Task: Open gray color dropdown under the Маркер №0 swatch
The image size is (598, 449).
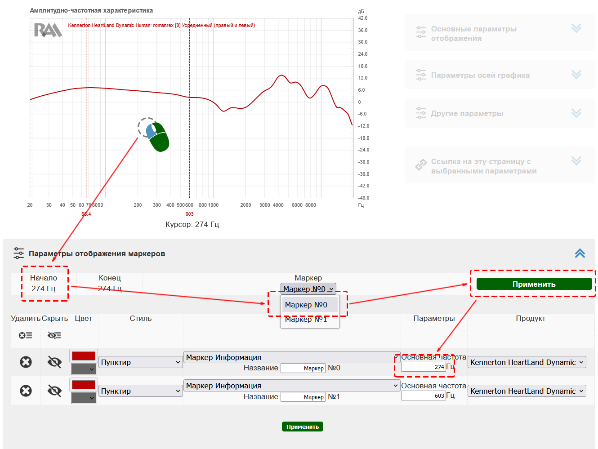Action: coord(84,369)
